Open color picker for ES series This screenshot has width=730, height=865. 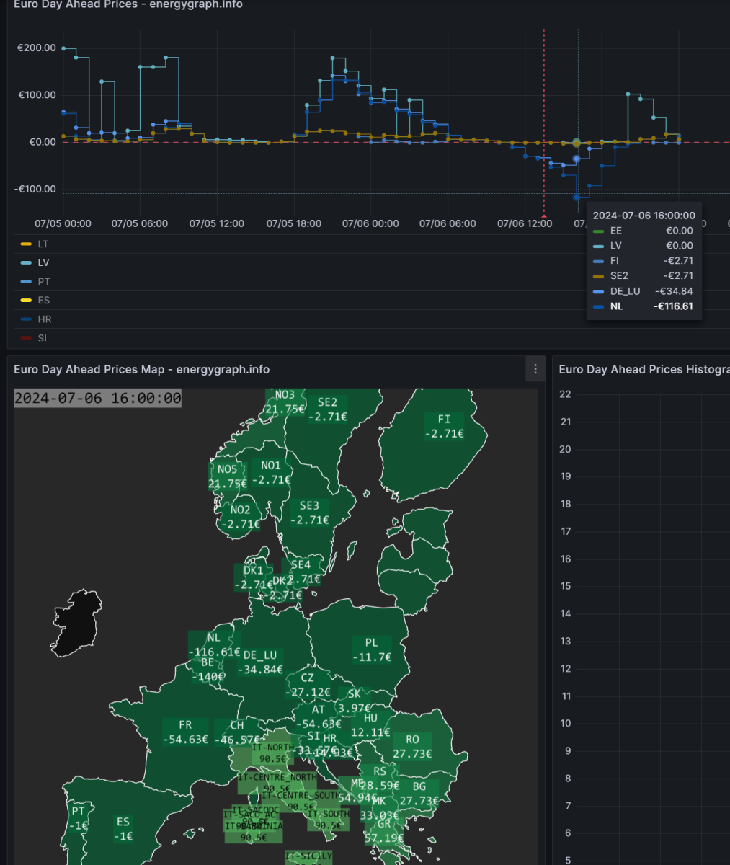(26, 301)
